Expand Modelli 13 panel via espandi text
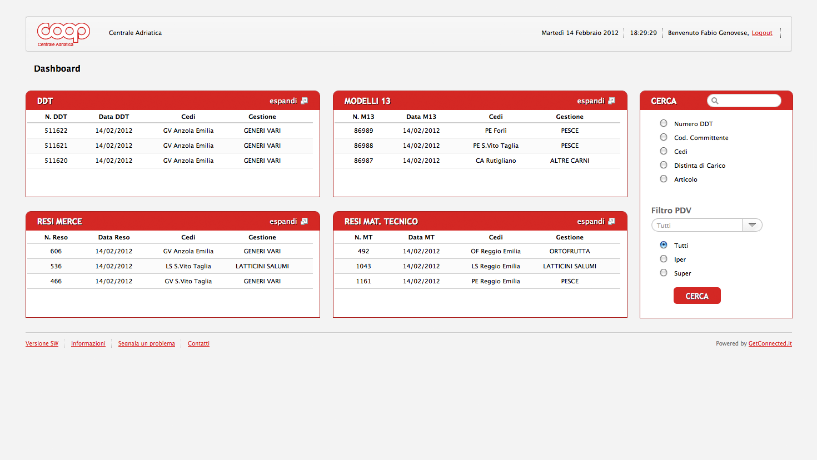817x460 pixels. [591, 101]
